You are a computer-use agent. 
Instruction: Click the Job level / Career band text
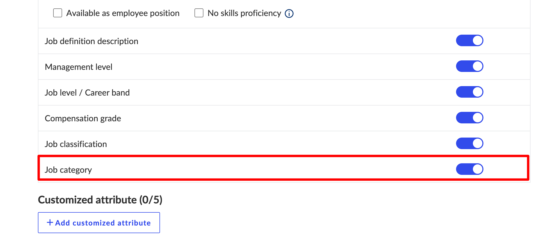pyautogui.click(x=87, y=93)
